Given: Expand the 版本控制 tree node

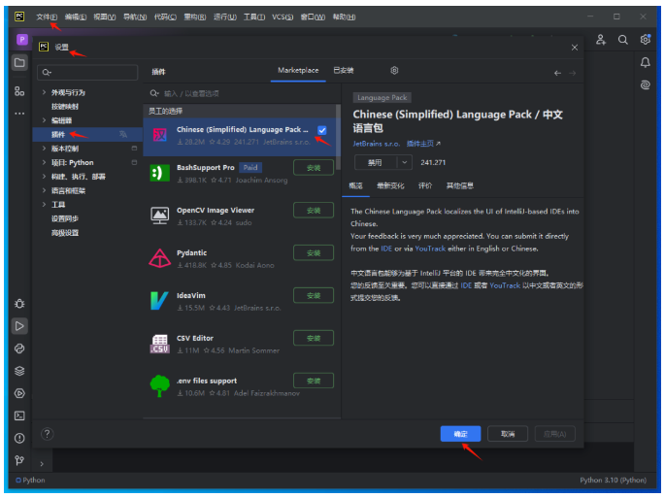Looking at the screenshot, I should [x=44, y=149].
